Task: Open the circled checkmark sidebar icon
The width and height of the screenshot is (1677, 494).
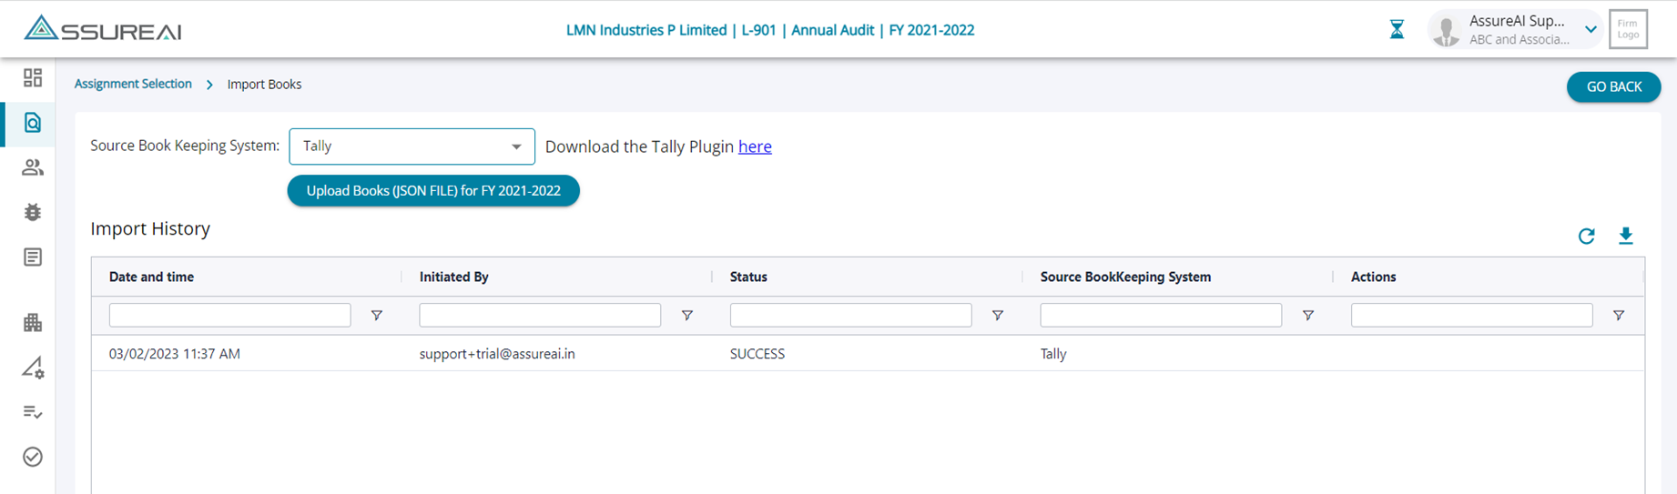Action: tap(33, 457)
